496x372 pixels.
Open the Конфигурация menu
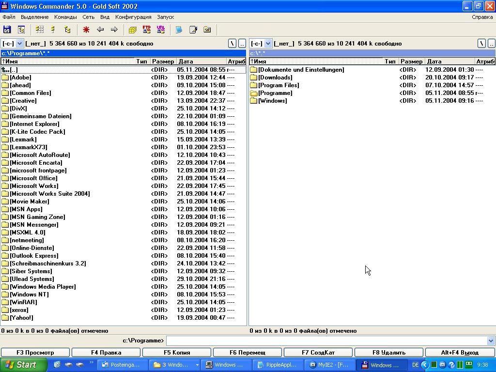133,17
